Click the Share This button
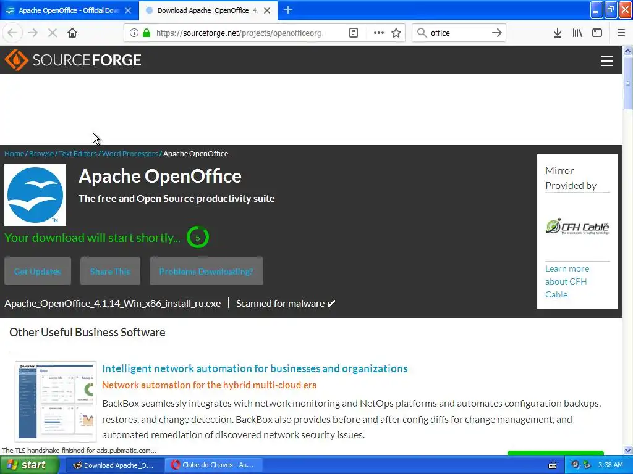Viewport: 633px width, 474px height. click(110, 272)
